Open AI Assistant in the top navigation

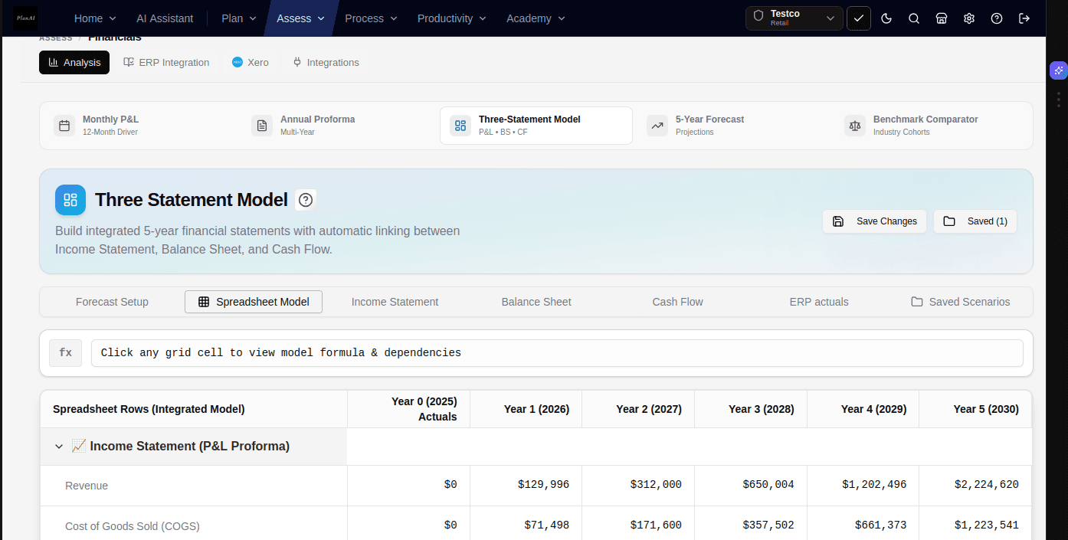[x=165, y=18]
